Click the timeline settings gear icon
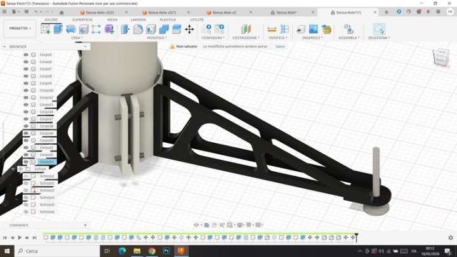 pos(450,237)
